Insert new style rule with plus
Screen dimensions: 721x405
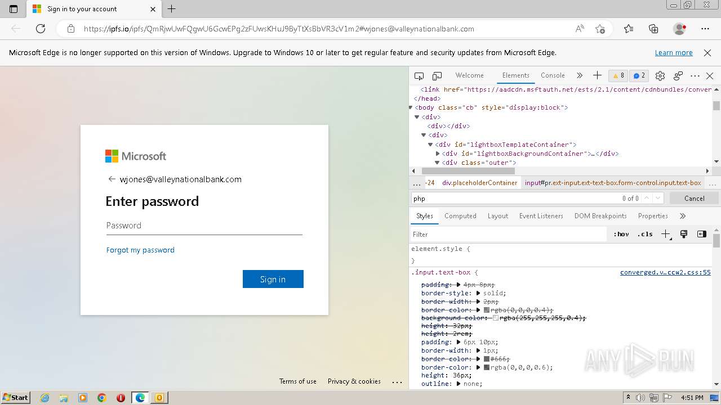[666, 234]
